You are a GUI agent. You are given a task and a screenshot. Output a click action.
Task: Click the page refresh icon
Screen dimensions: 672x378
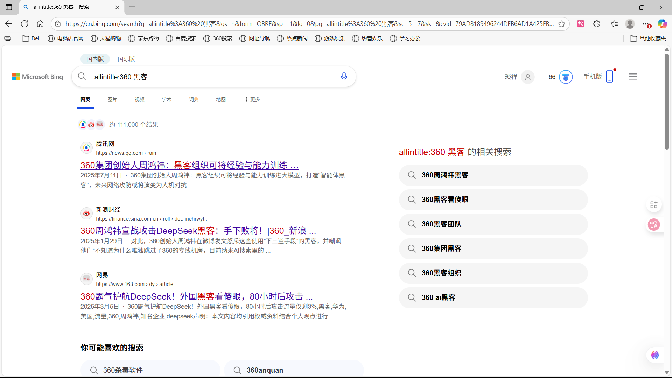tap(24, 24)
